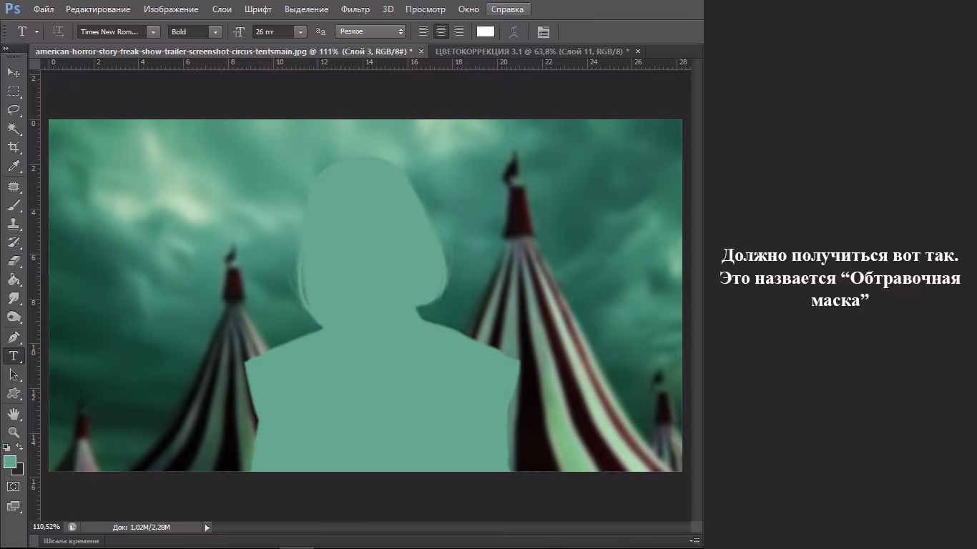Open the Окно menu
This screenshot has height=549, width=977.
click(468, 9)
